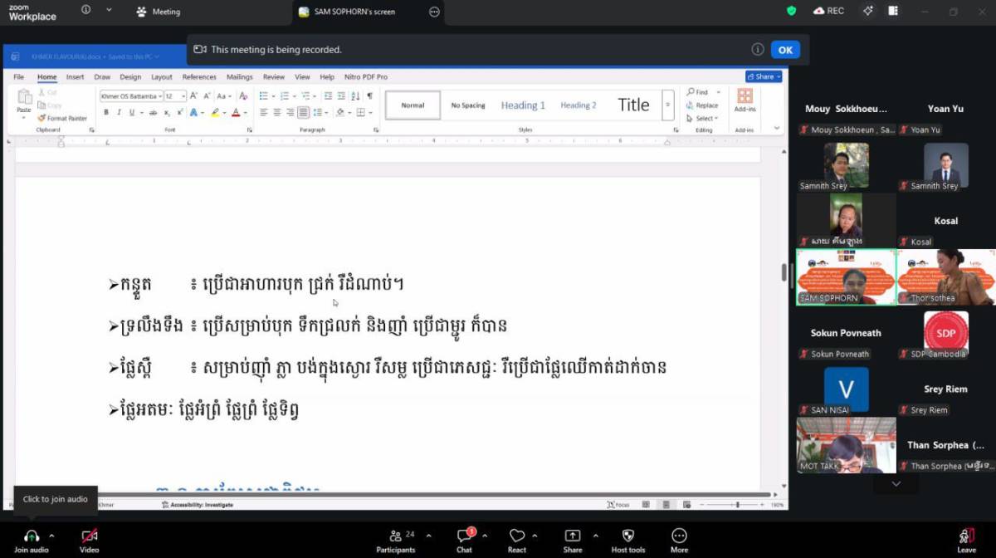
Task: Collapse the Word ribbon chevron
Action: 777,129
